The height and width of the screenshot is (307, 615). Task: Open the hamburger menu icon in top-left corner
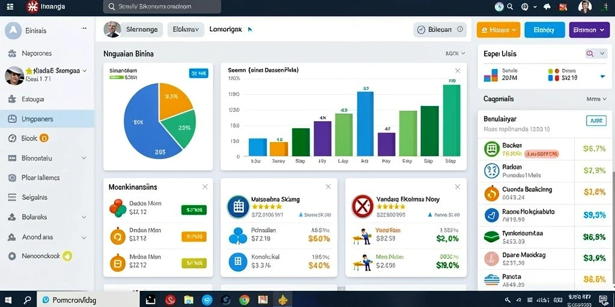[10, 7]
